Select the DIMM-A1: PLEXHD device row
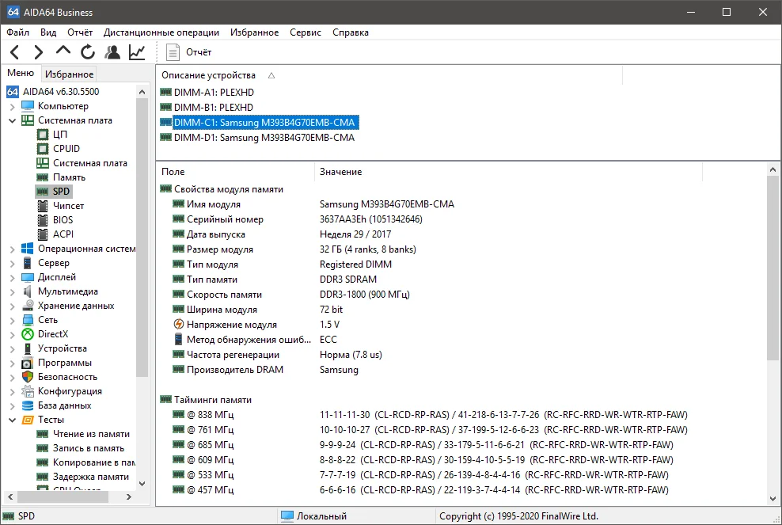Viewport: 782px width, 525px height. (x=214, y=93)
